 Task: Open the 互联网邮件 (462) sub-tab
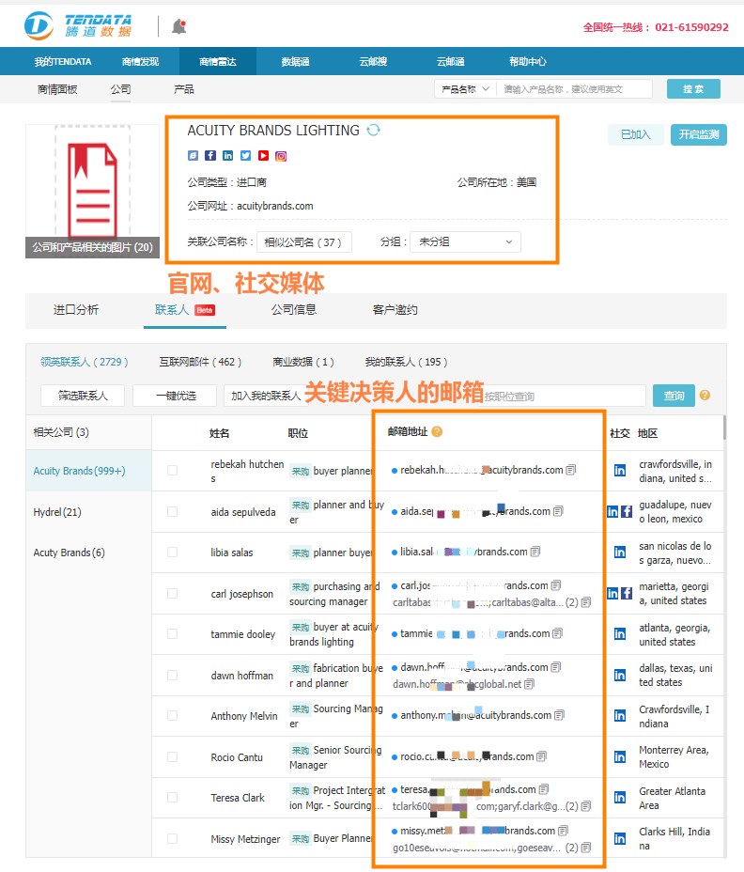tap(200, 362)
